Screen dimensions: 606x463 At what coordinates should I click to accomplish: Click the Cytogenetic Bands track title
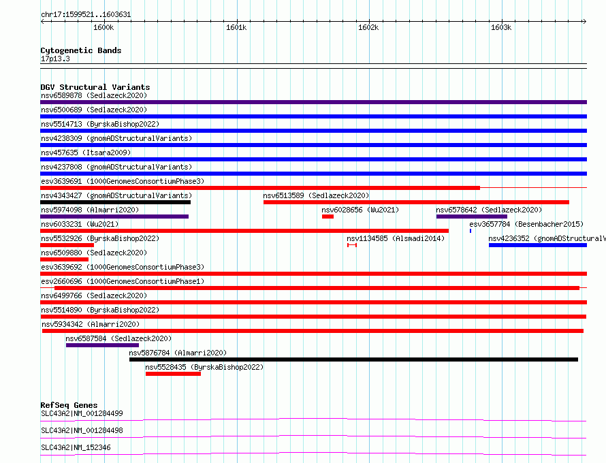pos(81,50)
